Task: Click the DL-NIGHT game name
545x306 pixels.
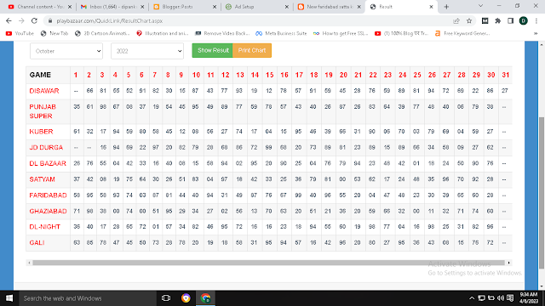Action: tap(45, 227)
